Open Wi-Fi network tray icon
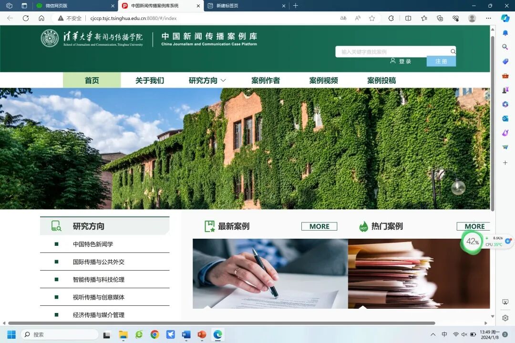 pyautogui.click(x=455, y=334)
